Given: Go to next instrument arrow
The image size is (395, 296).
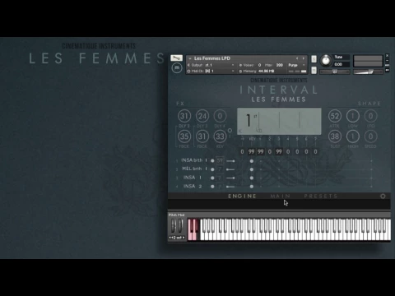Looking at the screenshot, I should pos(303,58).
